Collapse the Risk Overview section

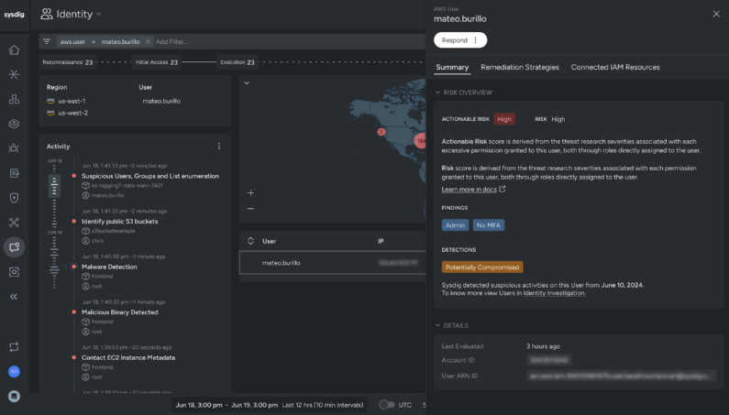437,92
